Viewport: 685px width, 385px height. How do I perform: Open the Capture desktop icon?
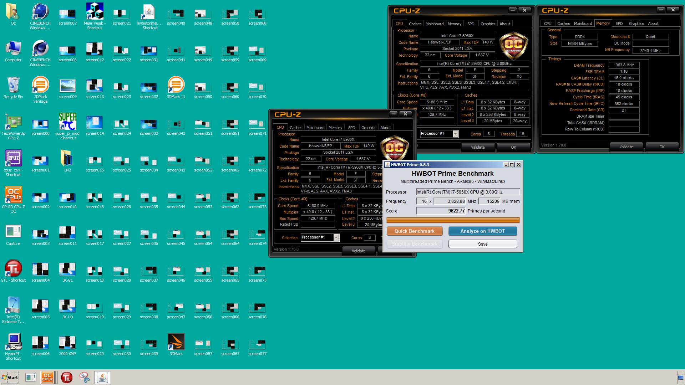click(x=13, y=235)
